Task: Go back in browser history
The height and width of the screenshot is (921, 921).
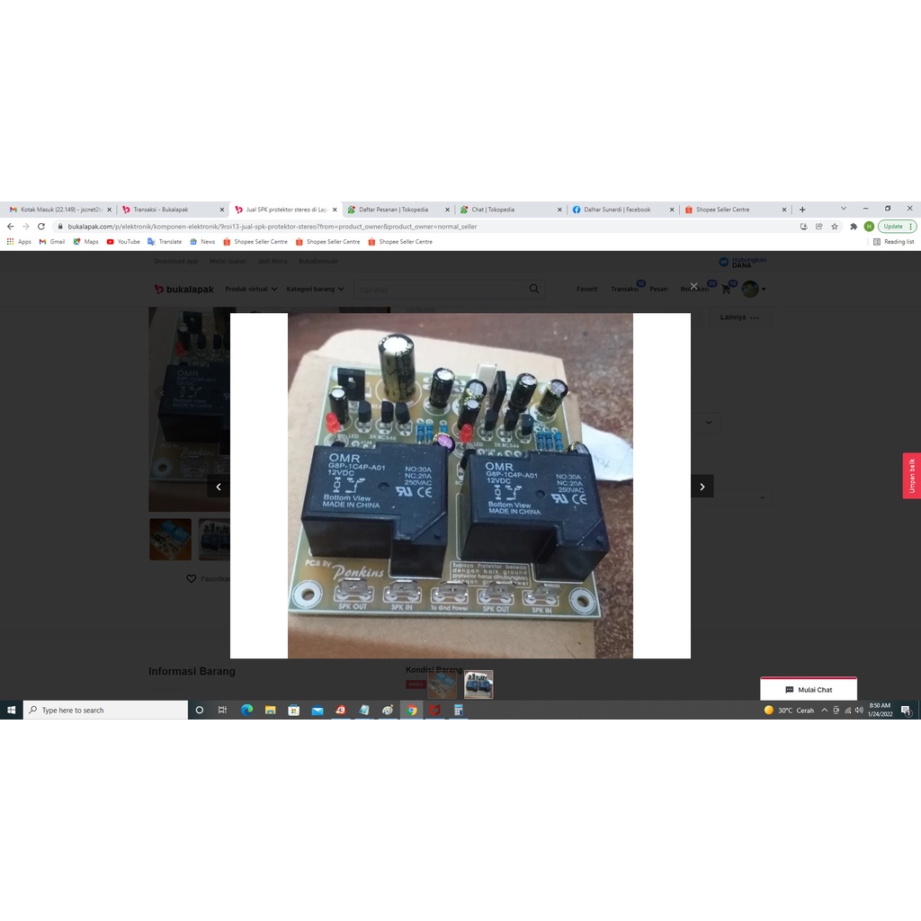Action: pyautogui.click(x=11, y=226)
